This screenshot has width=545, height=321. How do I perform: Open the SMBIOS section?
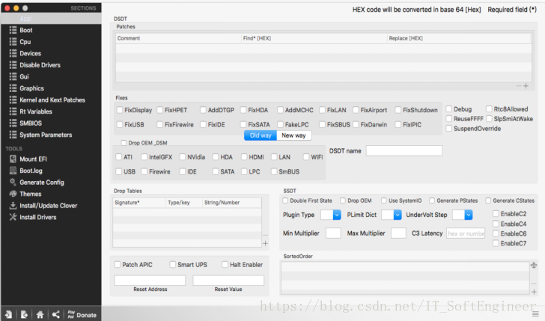click(x=31, y=123)
